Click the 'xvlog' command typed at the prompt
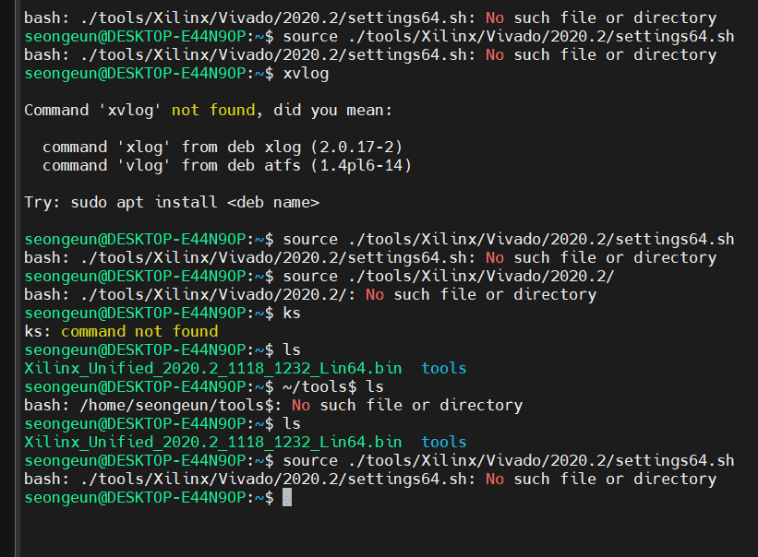 [306, 74]
